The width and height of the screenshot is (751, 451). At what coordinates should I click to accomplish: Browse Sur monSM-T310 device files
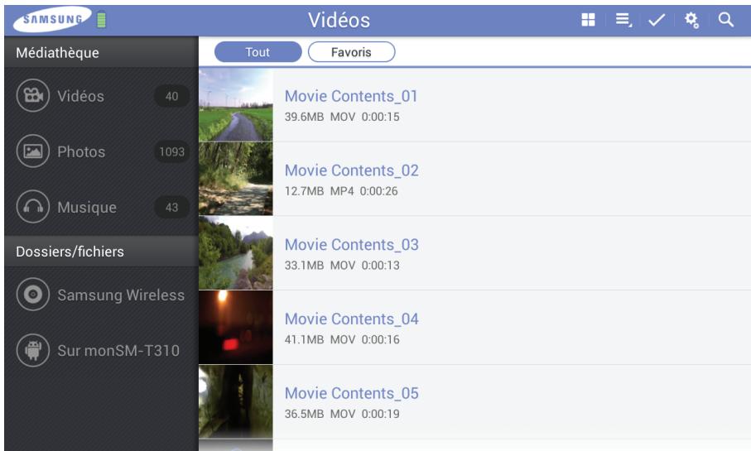(x=102, y=351)
